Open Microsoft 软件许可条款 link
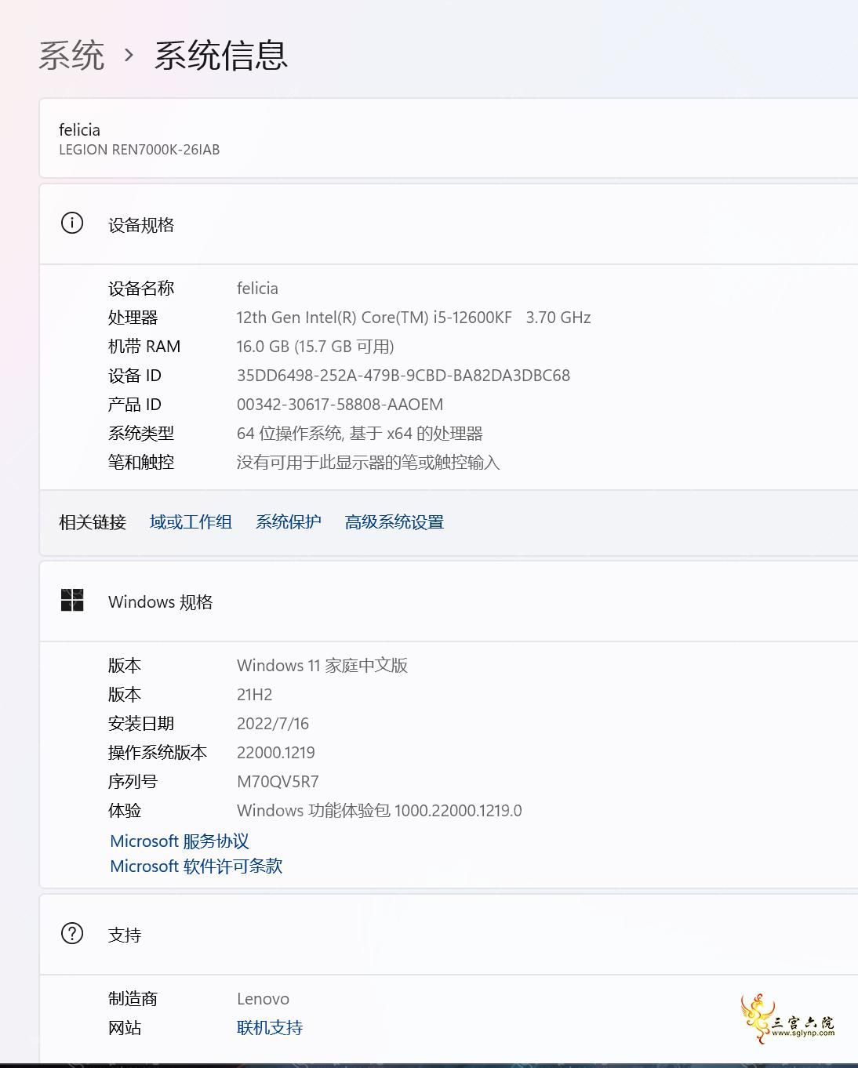This screenshot has width=858, height=1068. (196, 866)
